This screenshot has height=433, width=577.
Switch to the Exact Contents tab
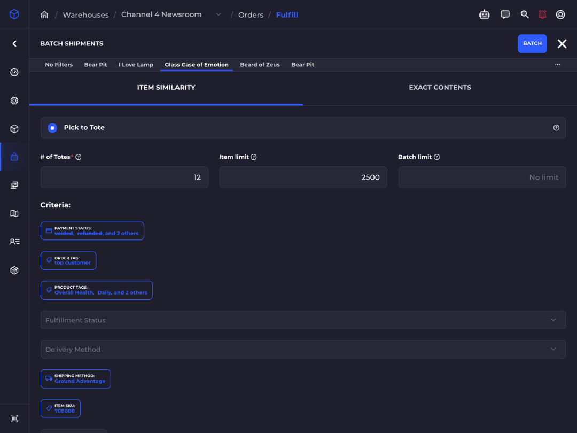coord(440,88)
